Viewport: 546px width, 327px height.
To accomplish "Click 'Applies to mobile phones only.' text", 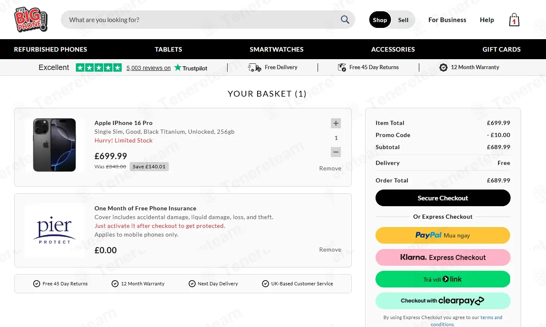I will pos(136,235).
